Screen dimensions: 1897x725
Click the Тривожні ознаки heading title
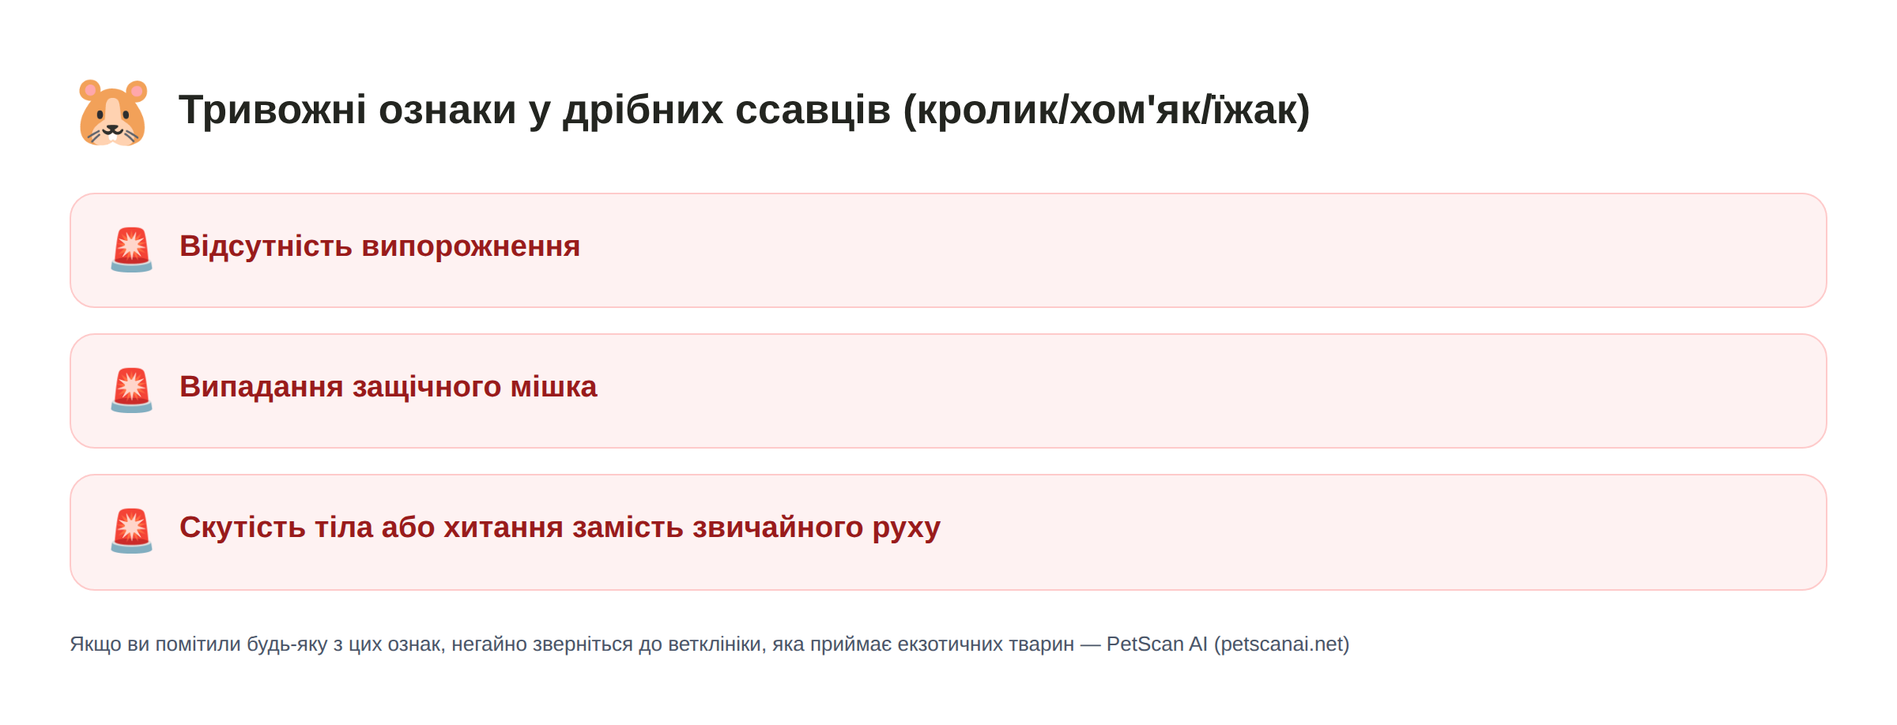[744, 110]
